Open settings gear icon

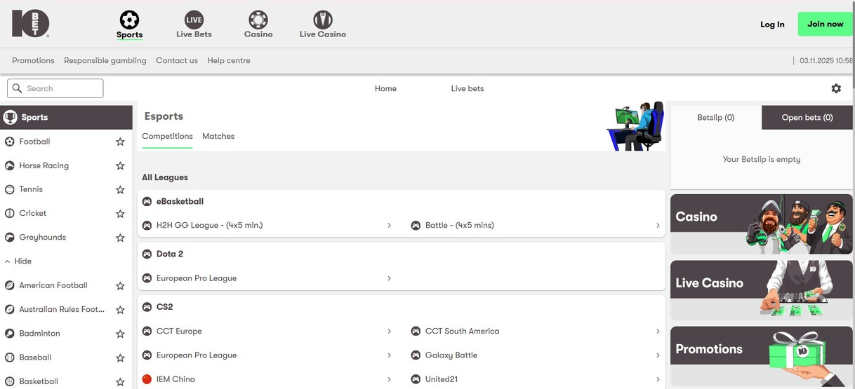click(836, 88)
